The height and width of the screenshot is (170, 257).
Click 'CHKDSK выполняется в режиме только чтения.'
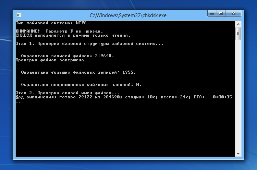pyautogui.click(x=73, y=35)
